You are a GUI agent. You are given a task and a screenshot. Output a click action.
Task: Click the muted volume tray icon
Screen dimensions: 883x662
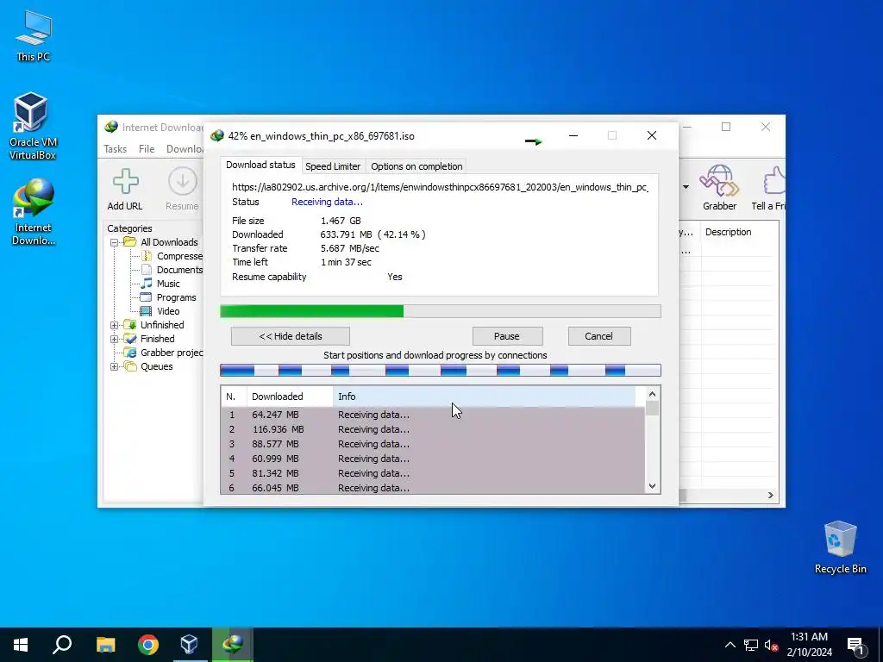pyautogui.click(x=771, y=645)
